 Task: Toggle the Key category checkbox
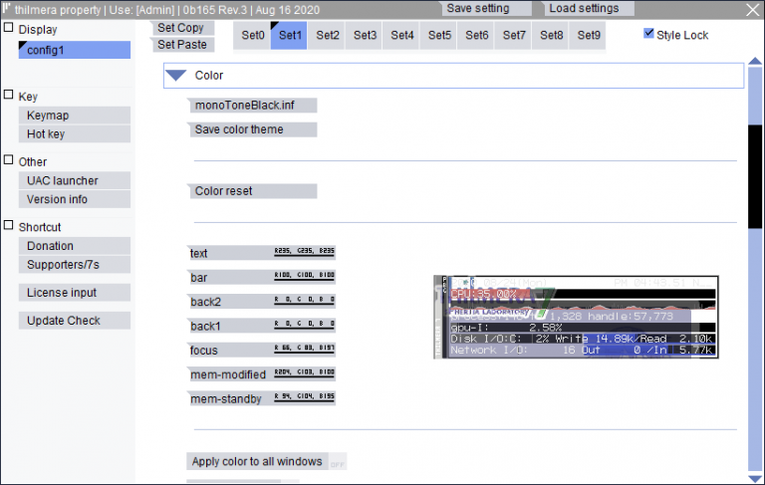9,97
